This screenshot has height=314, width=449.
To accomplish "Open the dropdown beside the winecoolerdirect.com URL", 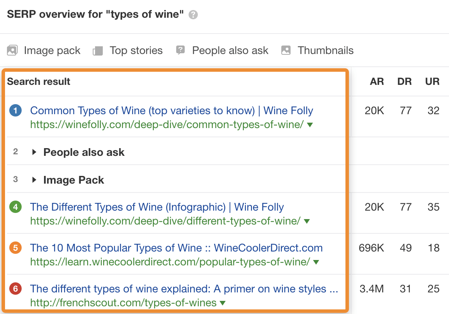I will point(316,262).
